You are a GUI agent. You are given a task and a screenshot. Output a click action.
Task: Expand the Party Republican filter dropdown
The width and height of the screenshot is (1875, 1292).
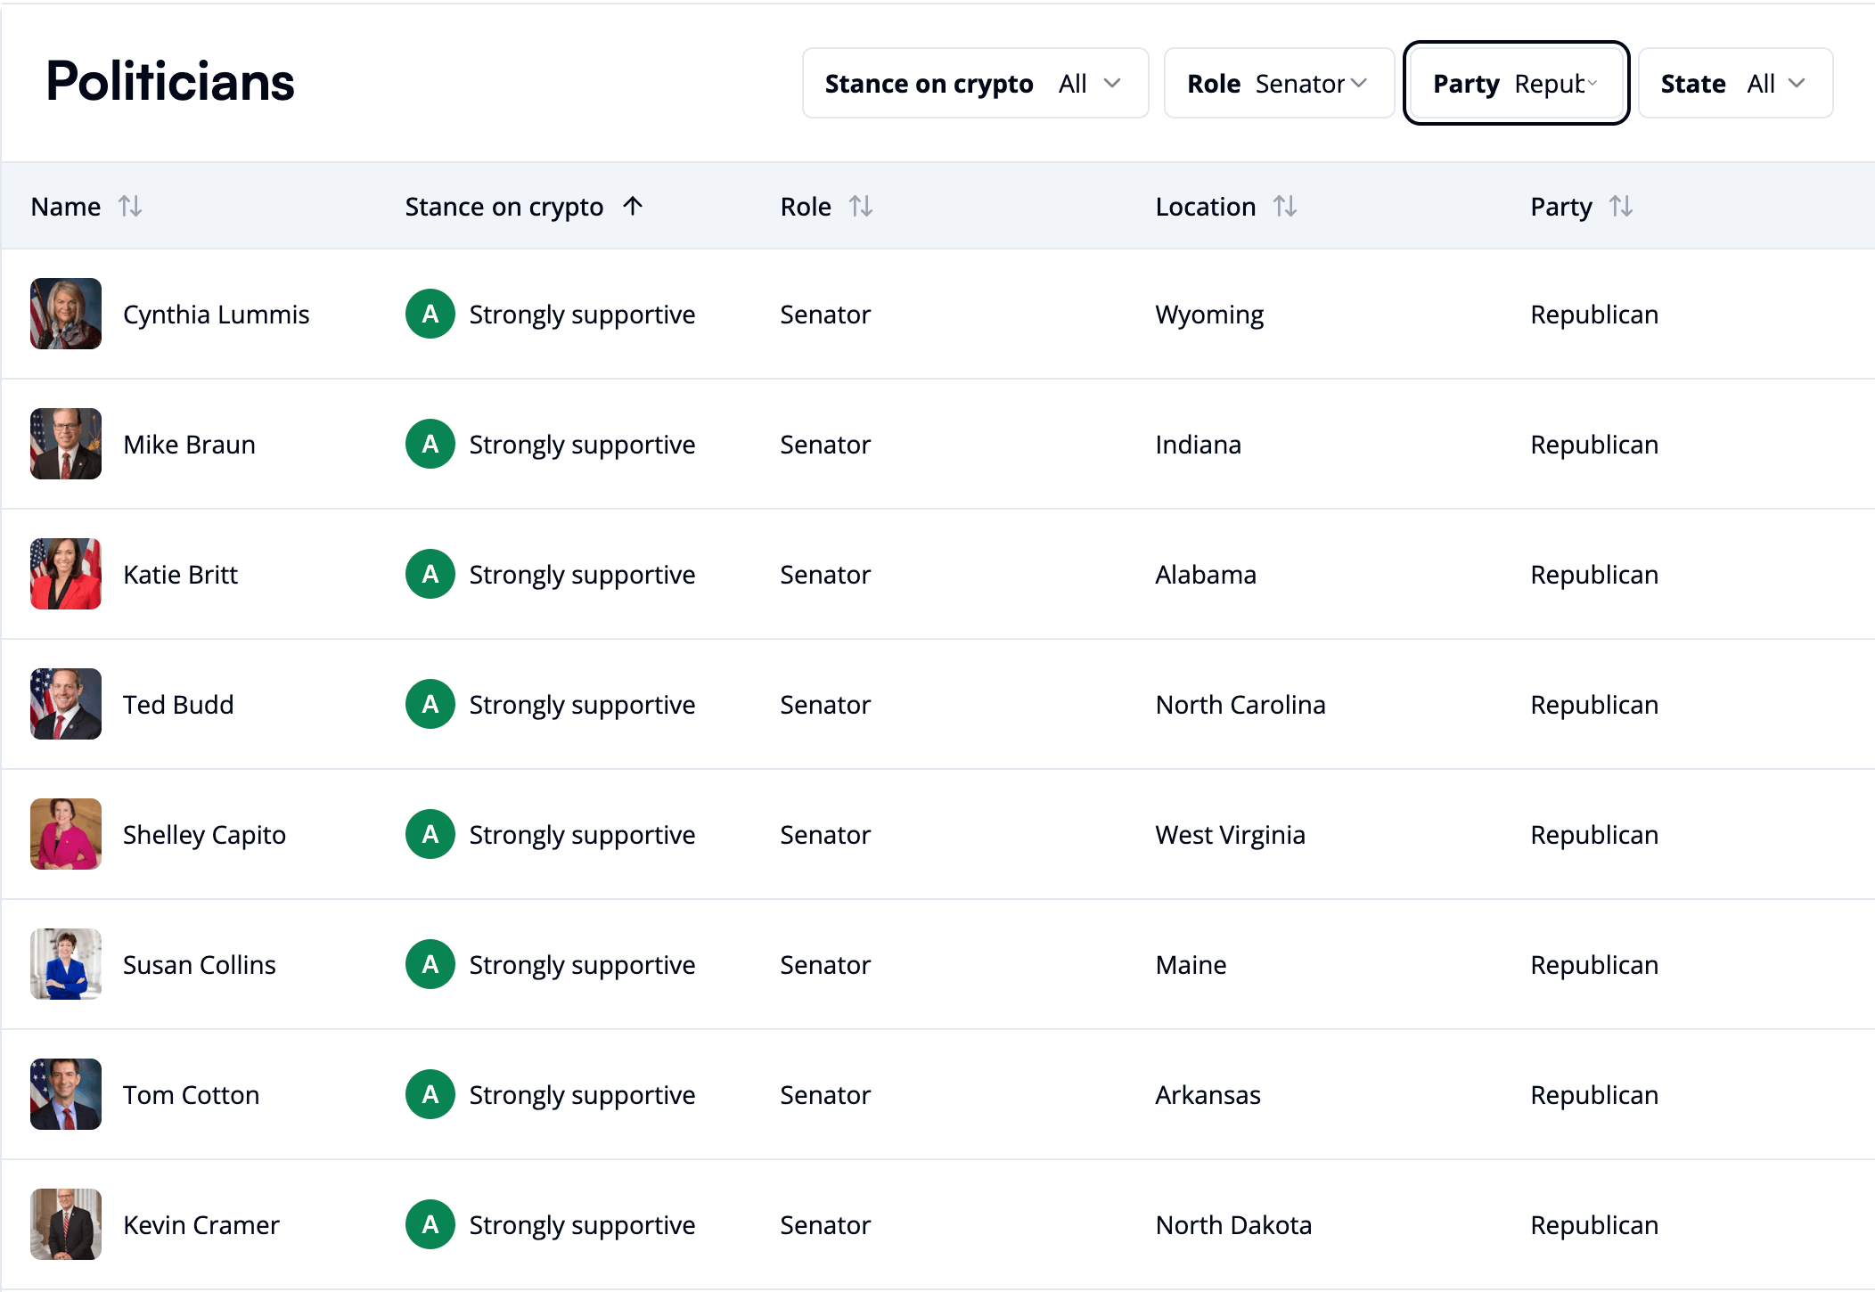[1515, 84]
